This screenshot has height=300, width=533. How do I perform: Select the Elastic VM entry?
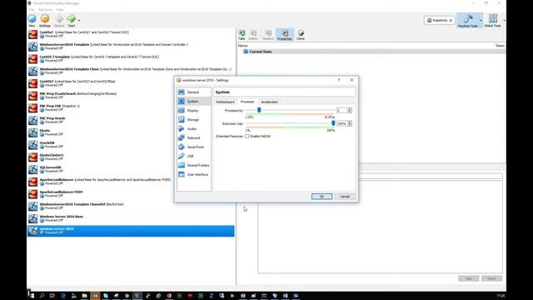(x=131, y=132)
